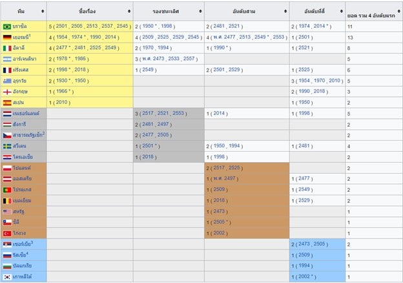Open 2010 link in Uruguay's fourth-place cell
The height and width of the screenshot is (283, 403).
pos(335,81)
